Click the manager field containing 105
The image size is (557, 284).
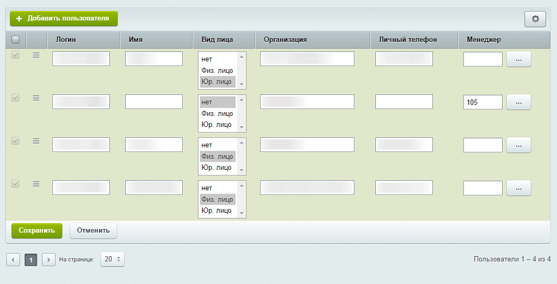(482, 102)
